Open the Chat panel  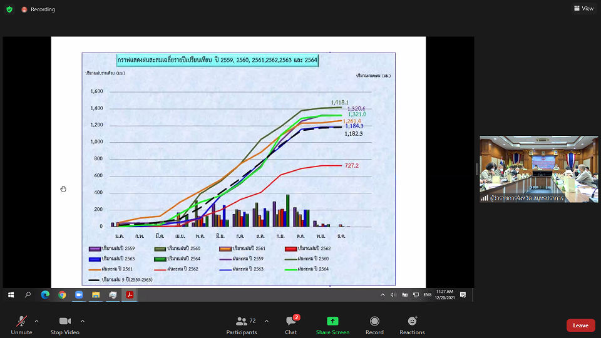pos(291,325)
